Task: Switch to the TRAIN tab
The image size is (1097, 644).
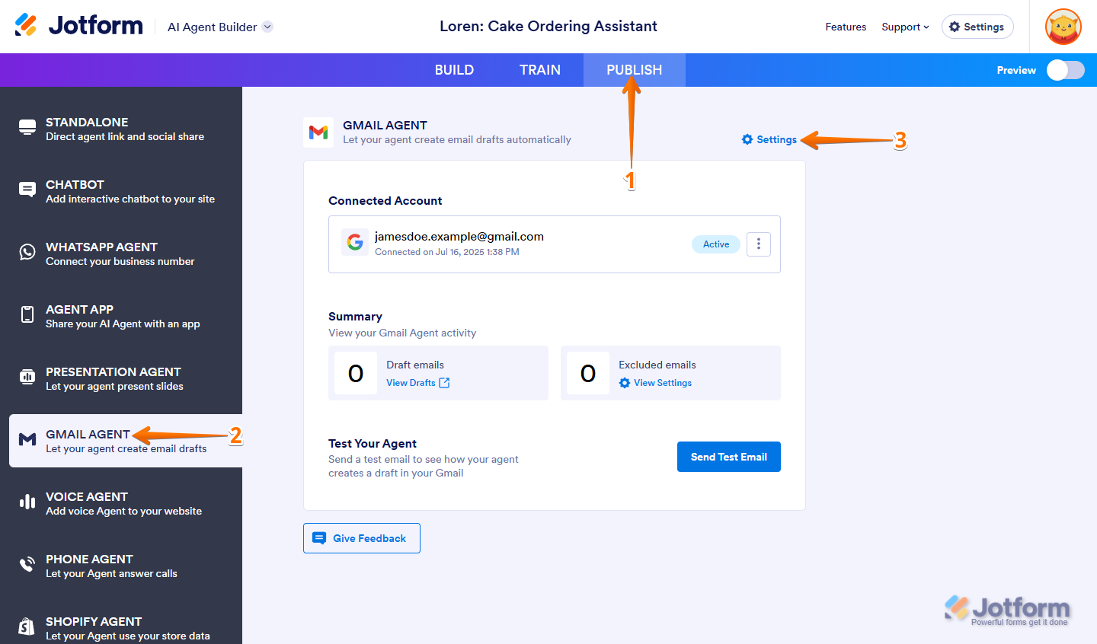Action: (x=540, y=70)
